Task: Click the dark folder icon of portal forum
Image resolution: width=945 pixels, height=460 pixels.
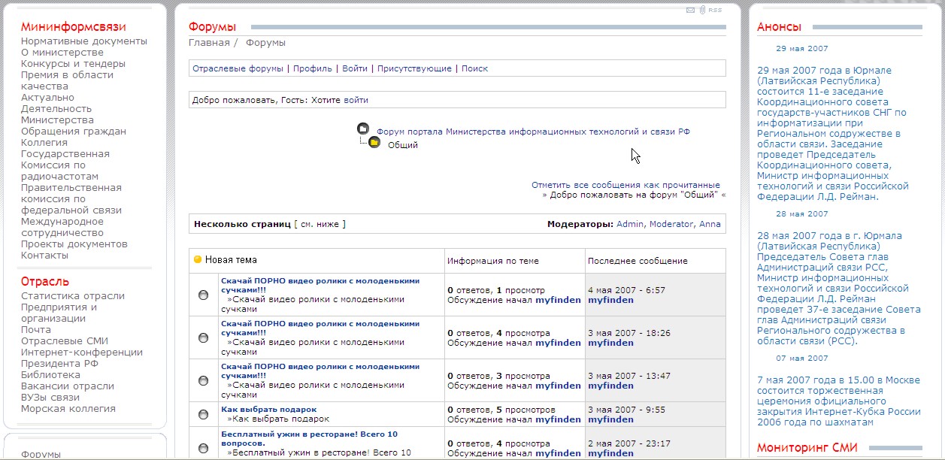Action: 363,129
